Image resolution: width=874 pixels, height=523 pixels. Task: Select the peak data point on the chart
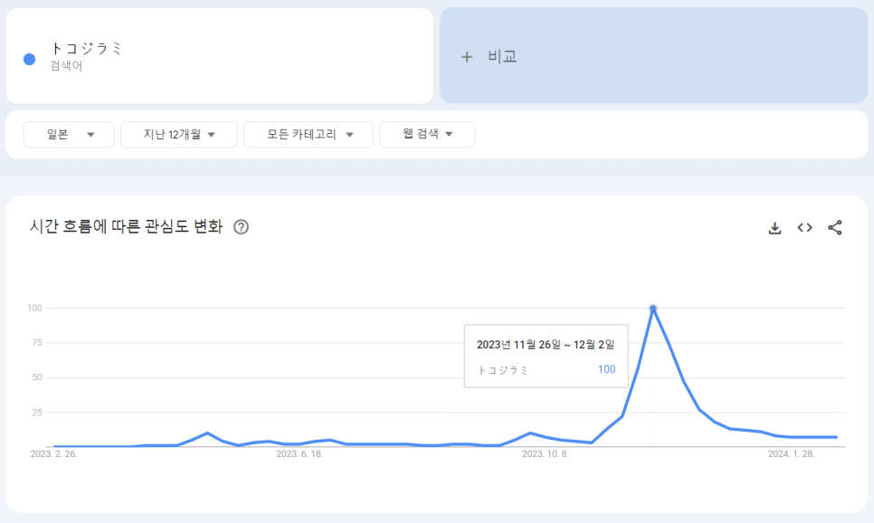(652, 309)
